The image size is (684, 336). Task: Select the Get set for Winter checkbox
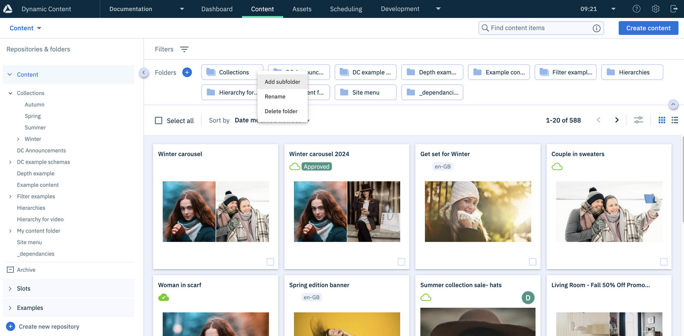click(533, 262)
